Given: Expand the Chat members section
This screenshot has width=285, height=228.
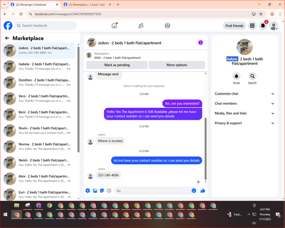Looking at the screenshot, I should 245,104.
